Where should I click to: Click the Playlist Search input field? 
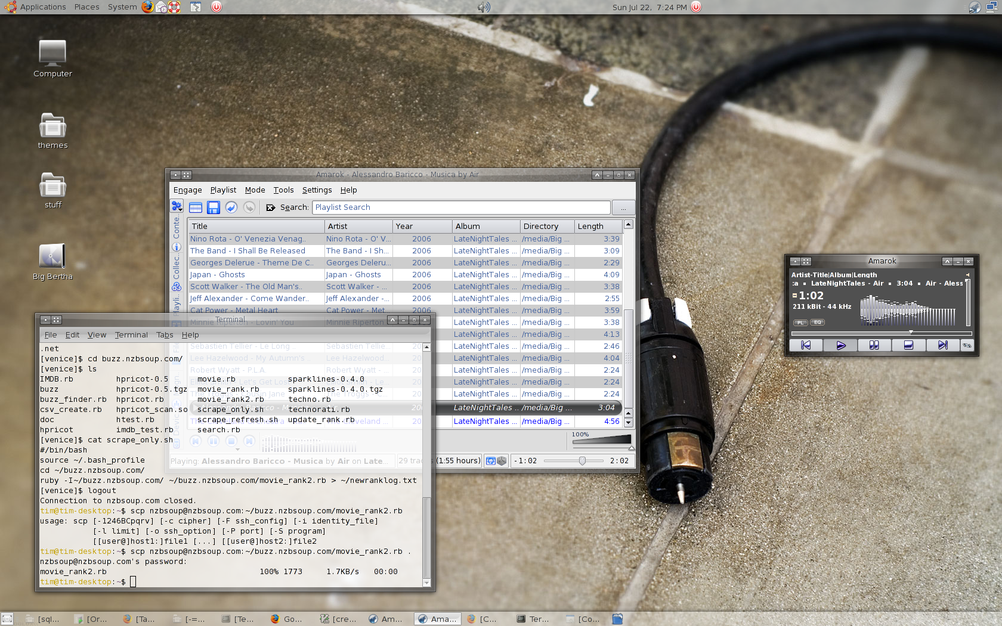coord(461,207)
